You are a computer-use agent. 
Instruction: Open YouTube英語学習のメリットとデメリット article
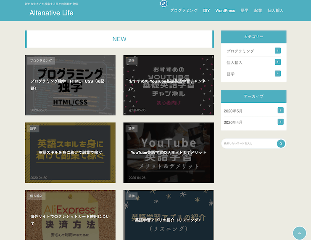click(169, 152)
